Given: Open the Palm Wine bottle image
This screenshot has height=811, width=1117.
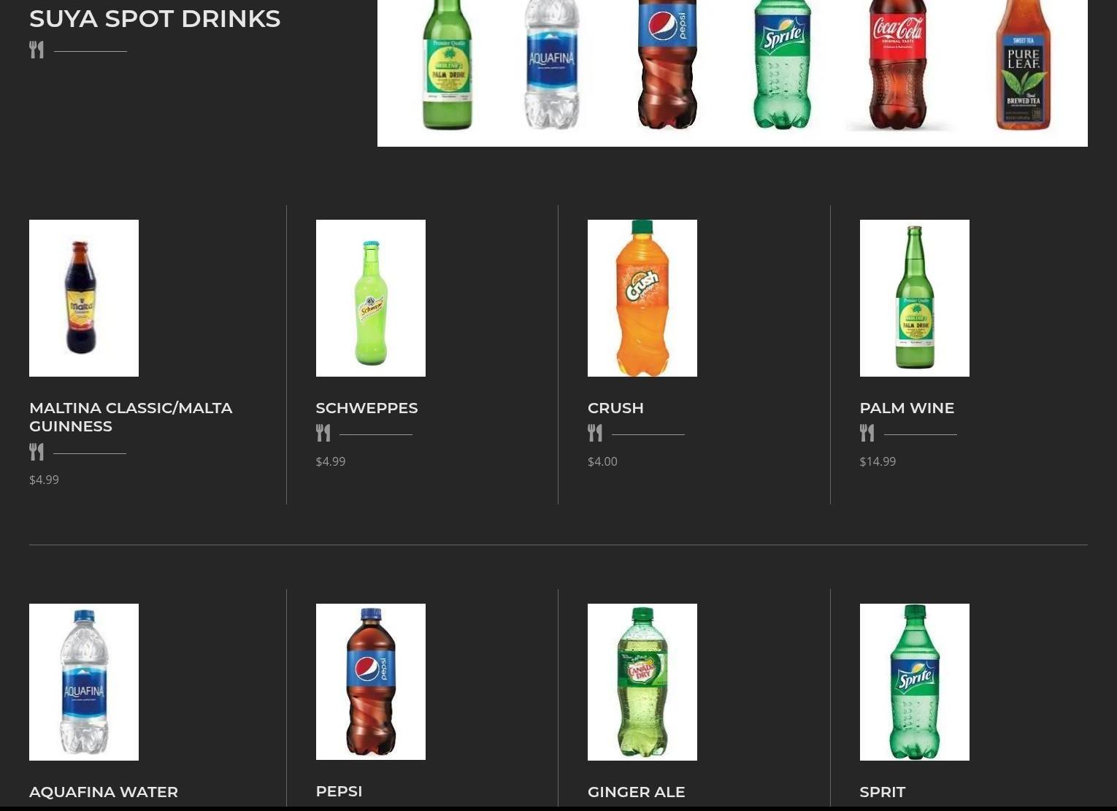Looking at the screenshot, I should pos(915,298).
